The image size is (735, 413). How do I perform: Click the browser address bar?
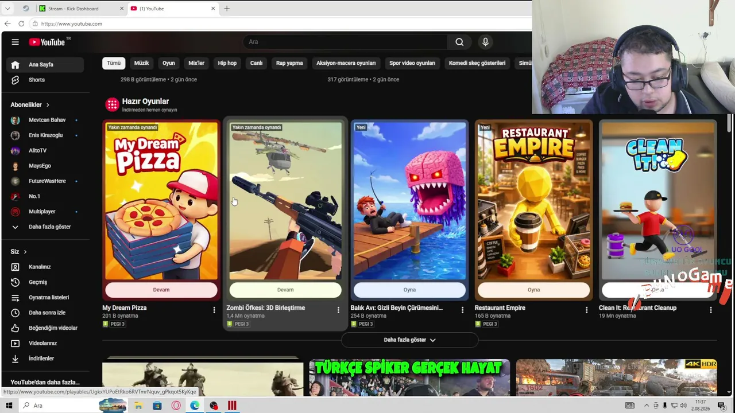click(x=281, y=24)
